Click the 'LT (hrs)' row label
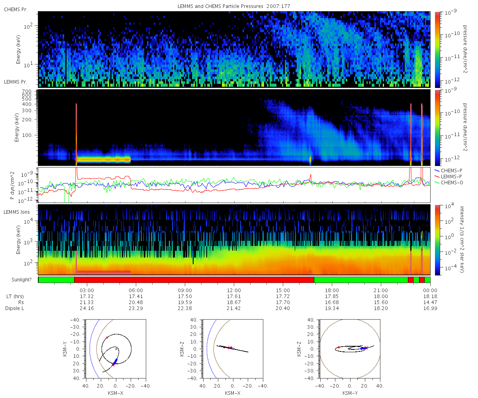The width and height of the screenshot is (478, 398). 14,297
